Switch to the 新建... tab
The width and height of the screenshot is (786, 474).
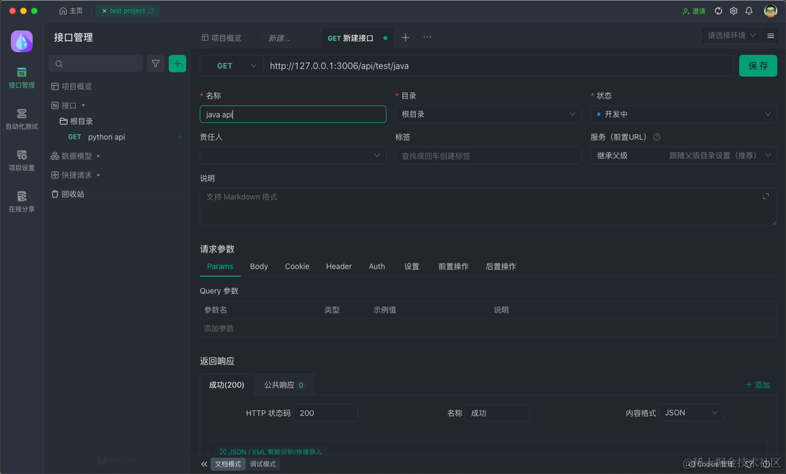click(x=279, y=38)
